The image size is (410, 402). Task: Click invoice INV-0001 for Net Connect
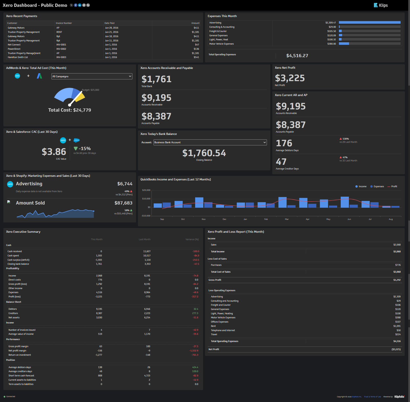pyautogui.click(x=61, y=45)
